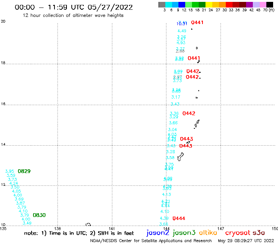278x244 pixels.
Task: Click the '4.24' wave height value
Action: point(14,184)
